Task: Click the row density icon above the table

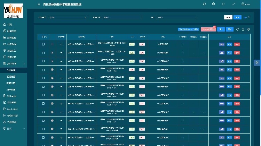Action: click(243, 29)
